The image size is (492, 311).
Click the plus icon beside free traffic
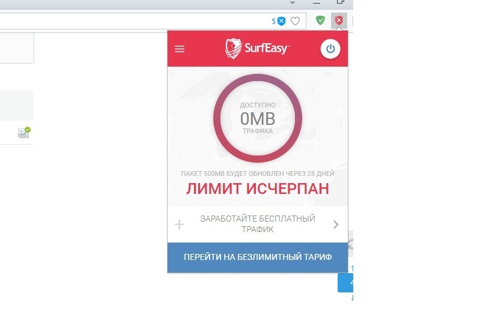(179, 225)
